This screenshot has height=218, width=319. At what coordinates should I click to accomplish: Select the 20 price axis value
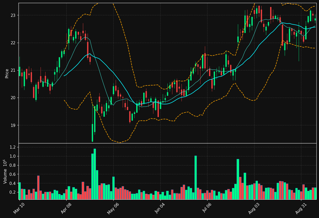(x=13, y=98)
